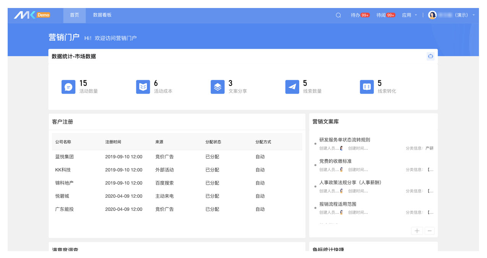This screenshot has width=487, height=258.
Task: Open the 研发服务单状态流转规则 article
Action: 344,140
